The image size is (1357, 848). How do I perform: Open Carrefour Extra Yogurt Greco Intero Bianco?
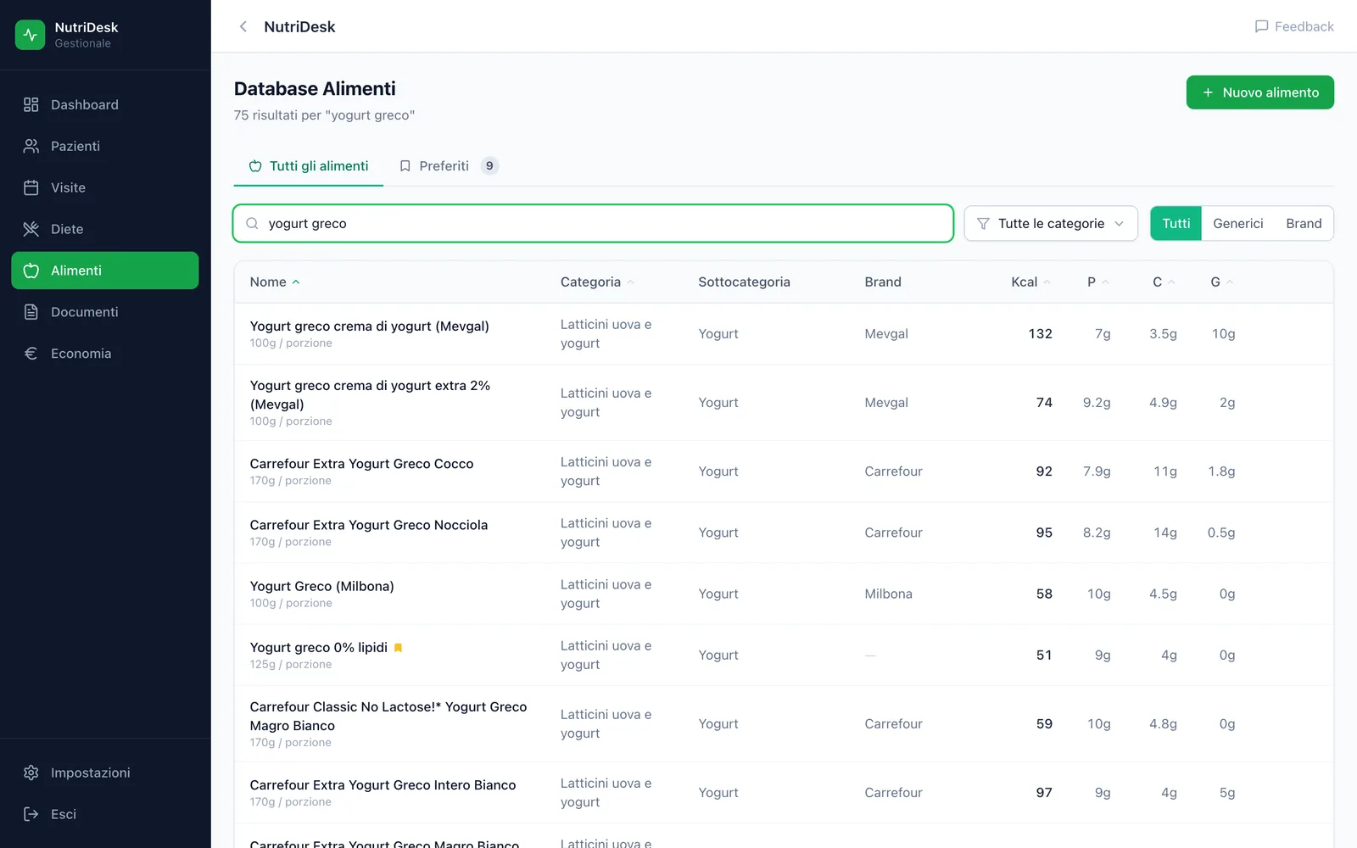783,793
